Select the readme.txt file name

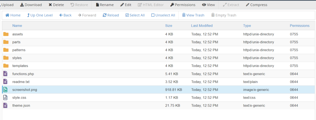pos(21,82)
